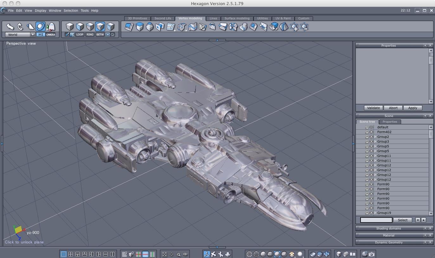Select single view layout icon
The image size is (435, 258).
[x=64, y=254]
